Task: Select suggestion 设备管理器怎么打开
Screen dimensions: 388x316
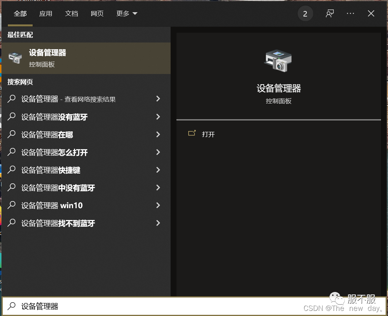Action: [86, 152]
